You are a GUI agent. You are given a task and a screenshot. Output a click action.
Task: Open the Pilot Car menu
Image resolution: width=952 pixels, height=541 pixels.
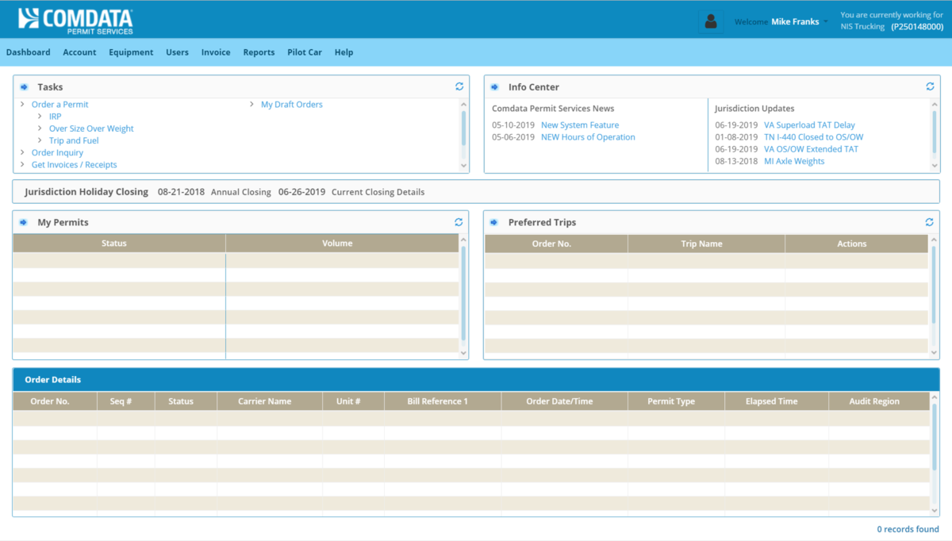coord(304,52)
